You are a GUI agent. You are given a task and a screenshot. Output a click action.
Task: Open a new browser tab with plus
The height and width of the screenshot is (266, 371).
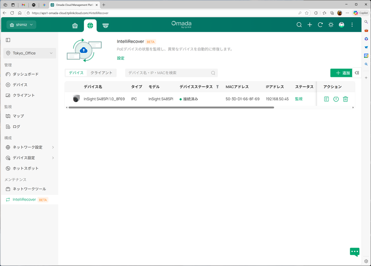[103, 5]
